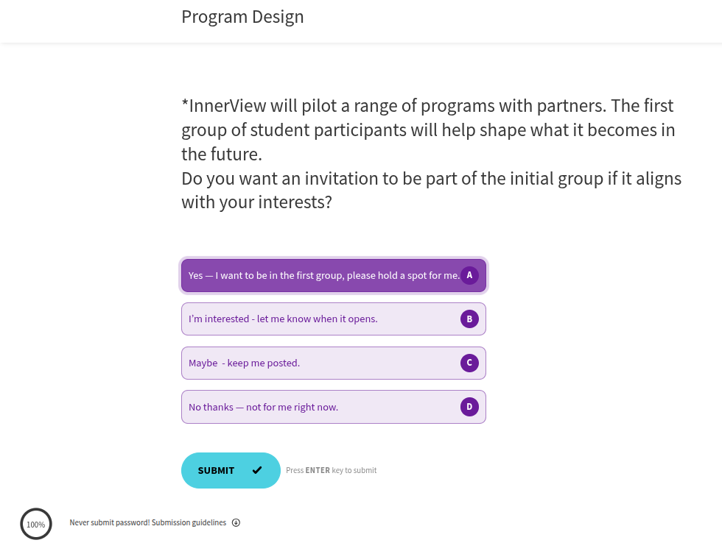This screenshot has height=554, width=722.
Task: Click the "Do you want an invitation" question
Action: click(431, 190)
